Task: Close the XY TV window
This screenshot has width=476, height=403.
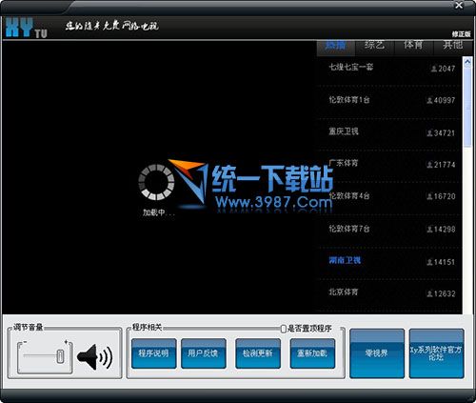Action: [x=459, y=5]
